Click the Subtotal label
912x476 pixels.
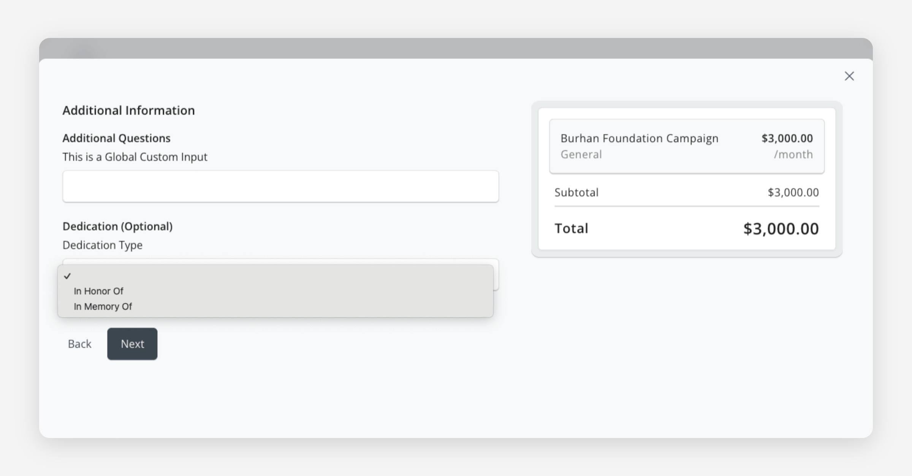[576, 192]
